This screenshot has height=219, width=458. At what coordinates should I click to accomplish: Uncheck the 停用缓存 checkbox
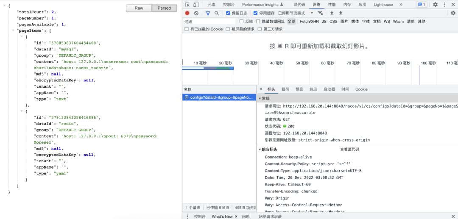[256, 13]
